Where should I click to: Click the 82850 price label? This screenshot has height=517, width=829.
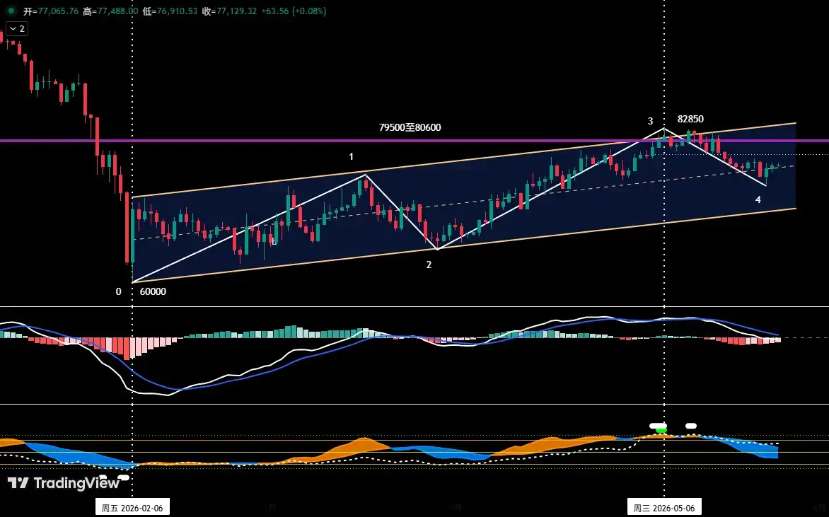click(690, 119)
